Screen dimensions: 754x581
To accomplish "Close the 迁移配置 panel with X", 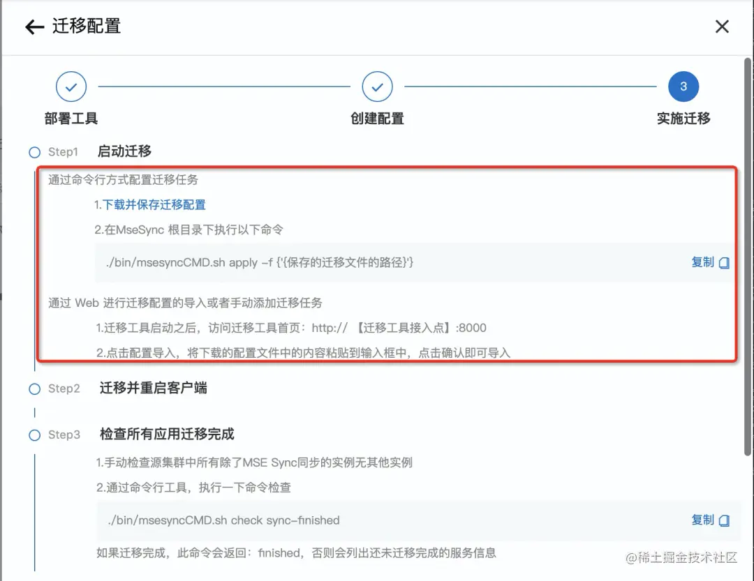I will click(722, 27).
